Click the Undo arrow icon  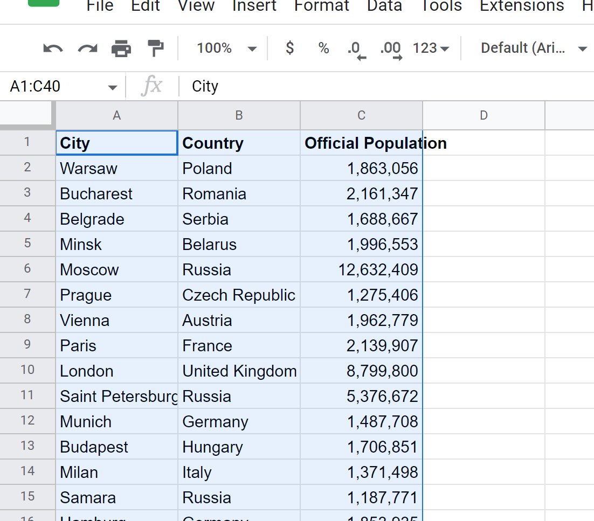53,48
